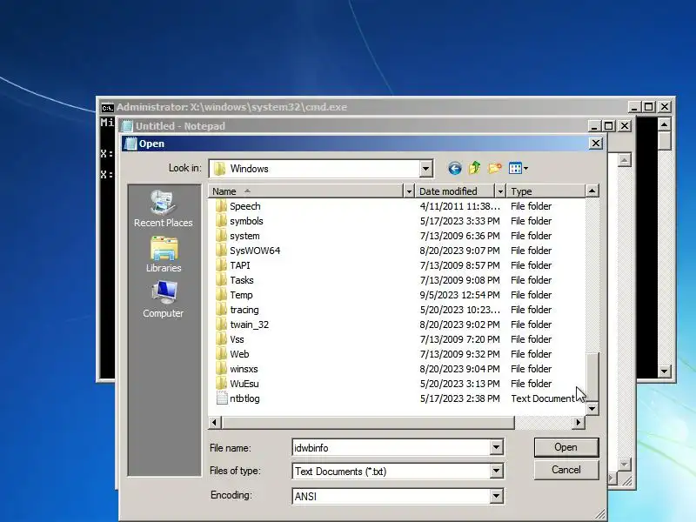Click Temp's date 9/5/2023 12:54 PM
This screenshot has width=696, height=522.
point(459,295)
